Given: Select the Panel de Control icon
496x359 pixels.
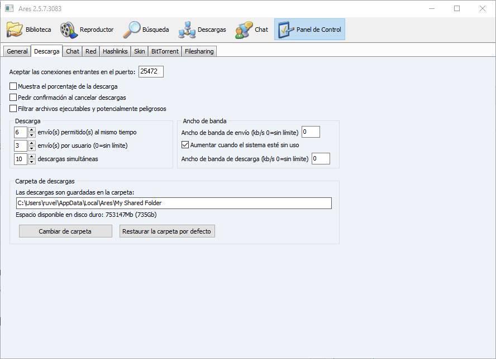Looking at the screenshot, I should [x=285, y=30].
